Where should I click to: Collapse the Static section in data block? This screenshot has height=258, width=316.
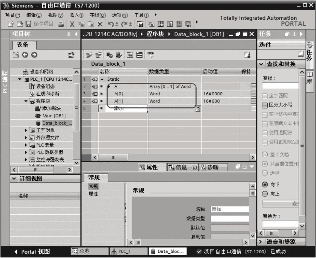coord(102,80)
